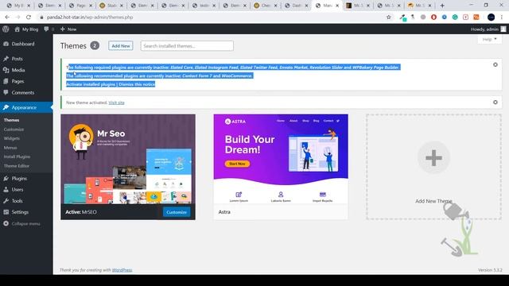Screen dimensions: 509x286
Task: Click Add New theme button
Action: click(x=121, y=46)
